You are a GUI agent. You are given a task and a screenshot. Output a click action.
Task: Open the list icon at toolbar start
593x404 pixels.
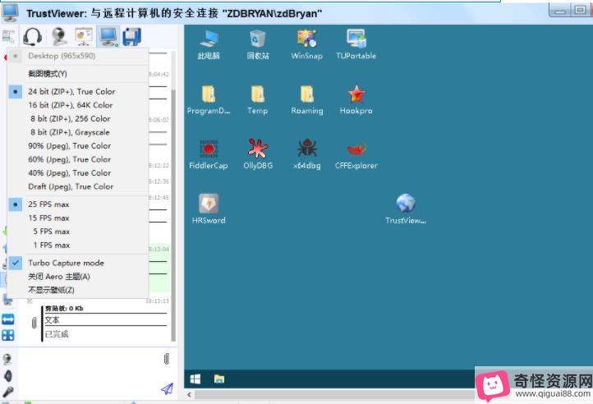coord(9,37)
